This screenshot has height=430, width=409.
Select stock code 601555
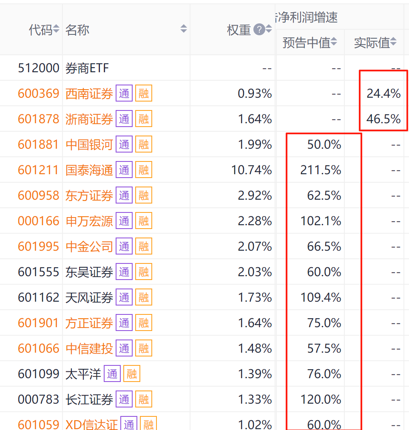[x=38, y=272]
